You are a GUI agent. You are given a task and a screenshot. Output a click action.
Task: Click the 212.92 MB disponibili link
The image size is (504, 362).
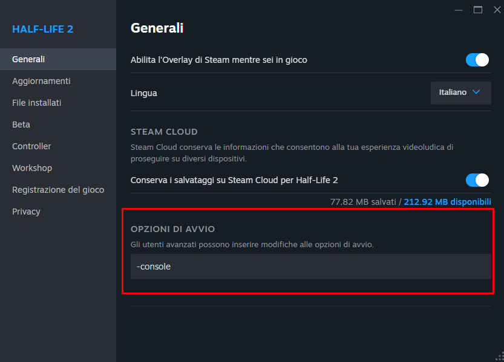pyautogui.click(x=447, y=202)
